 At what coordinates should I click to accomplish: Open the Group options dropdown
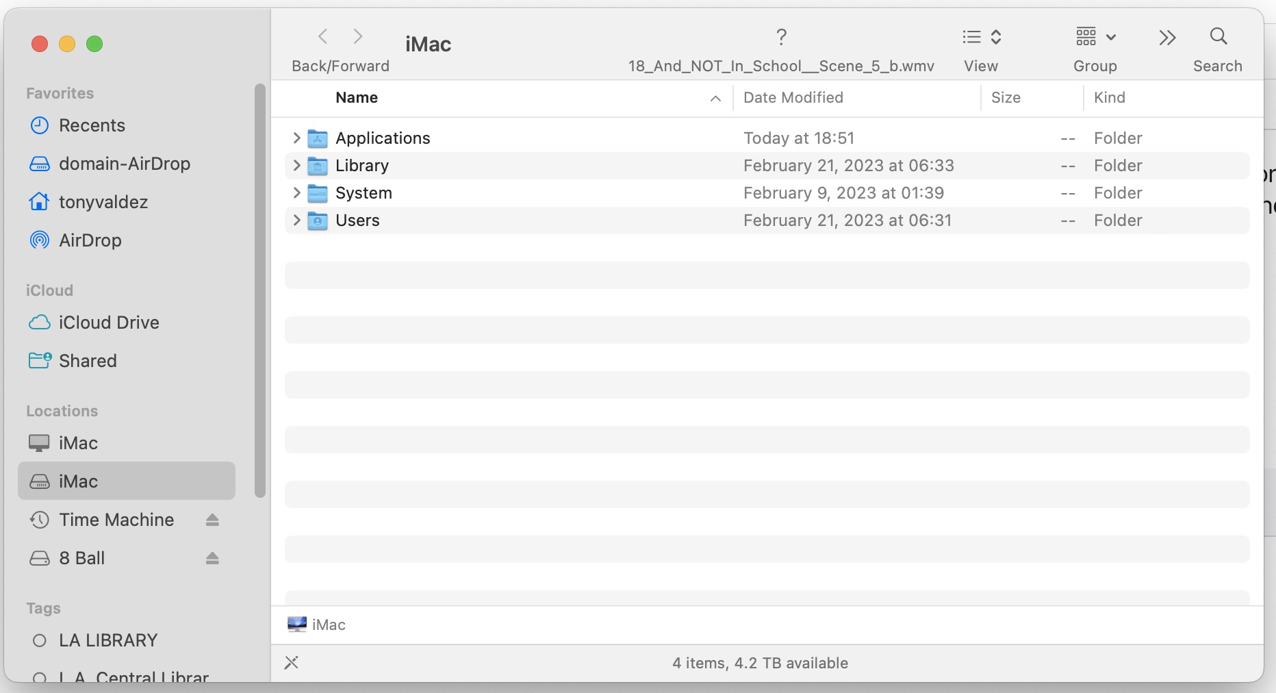click(1095, 37)
